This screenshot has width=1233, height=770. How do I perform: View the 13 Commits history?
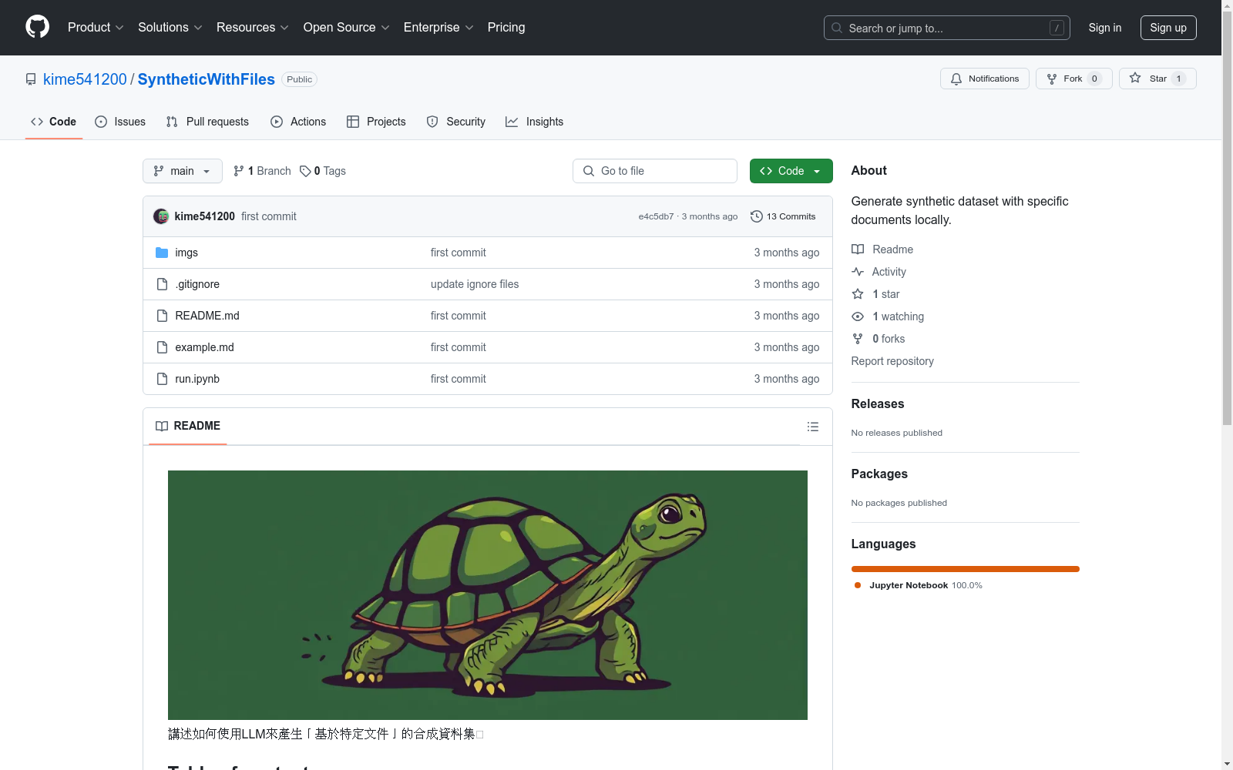click(783, 216)
